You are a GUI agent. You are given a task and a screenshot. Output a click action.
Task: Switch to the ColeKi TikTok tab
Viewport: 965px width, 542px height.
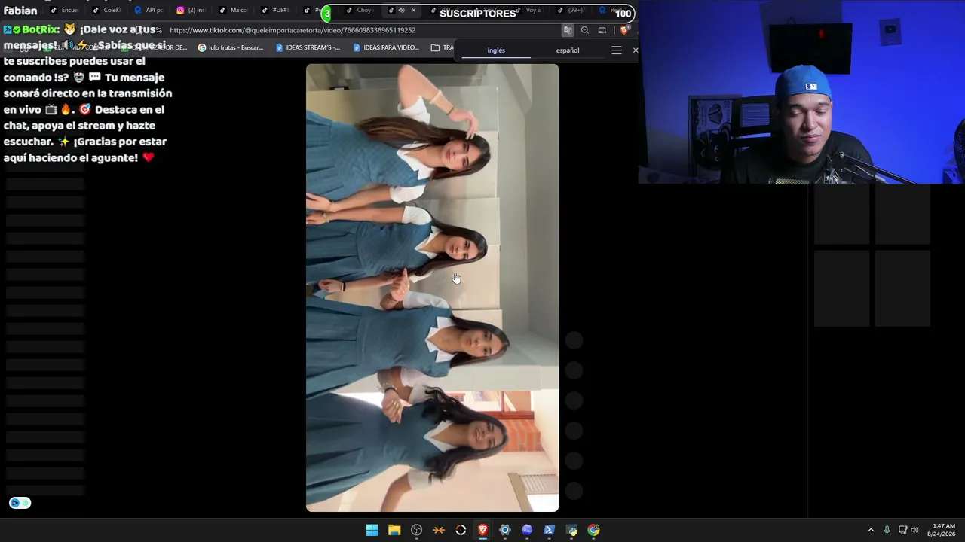pyautogui.click(x=106, y=11)
